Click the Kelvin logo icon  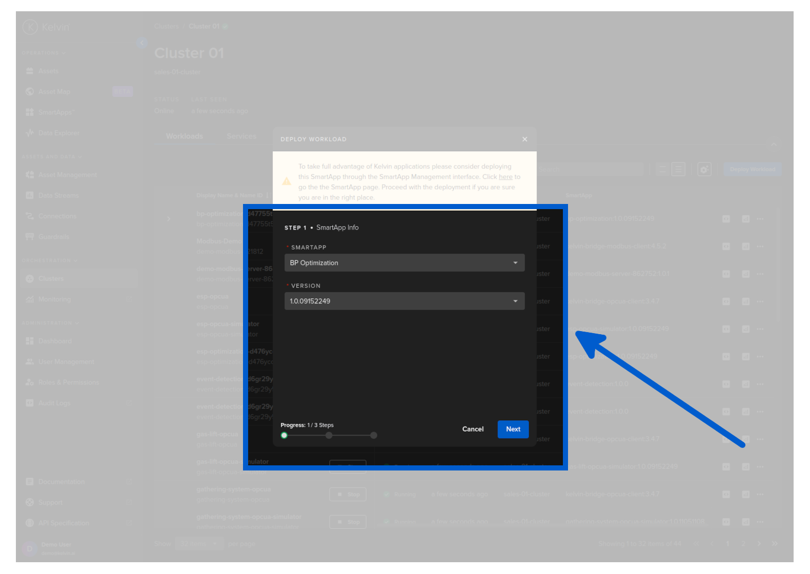[x=30, y=27]
